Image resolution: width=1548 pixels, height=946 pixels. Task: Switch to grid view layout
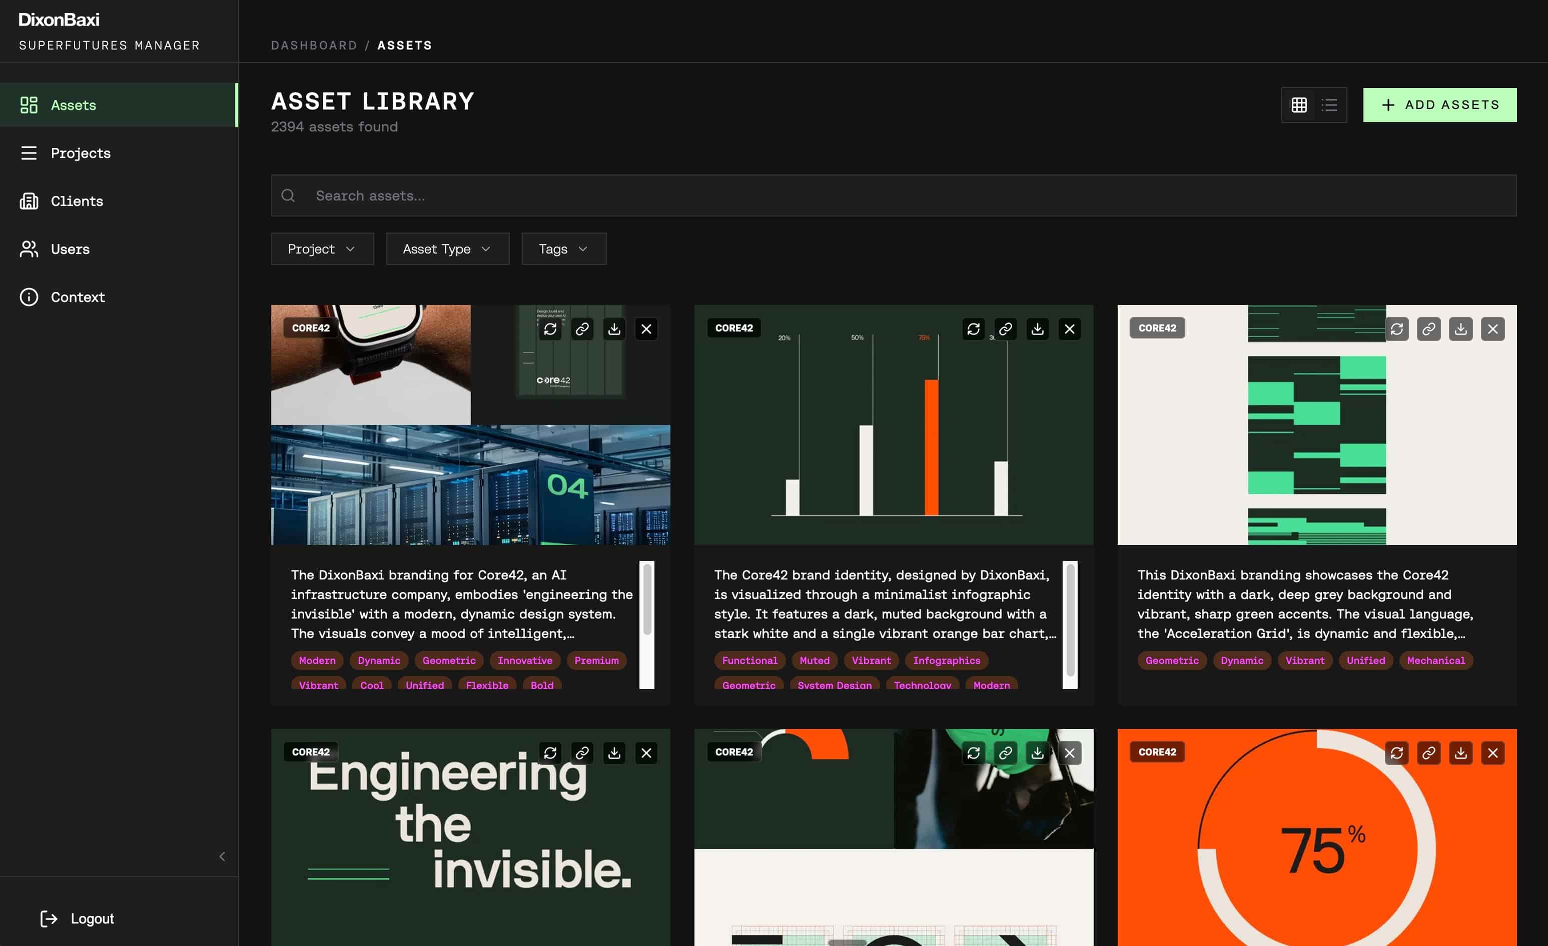[1299, 105]
